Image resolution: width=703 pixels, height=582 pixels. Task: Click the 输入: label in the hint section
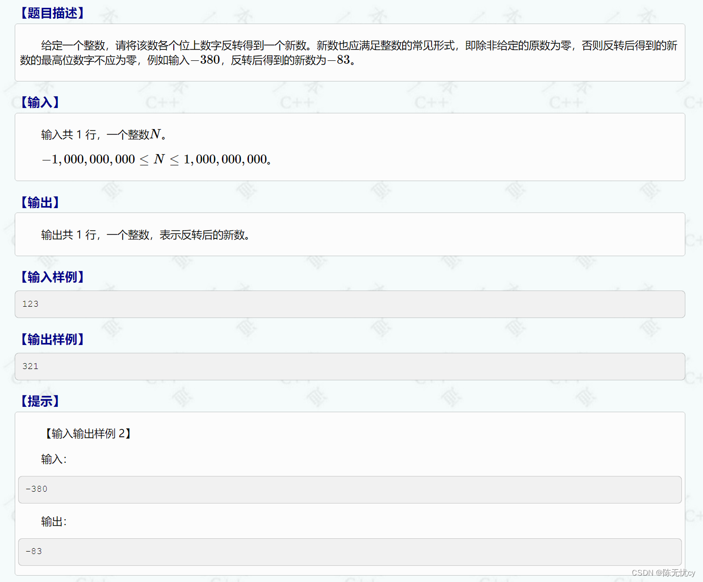point(54,459)
